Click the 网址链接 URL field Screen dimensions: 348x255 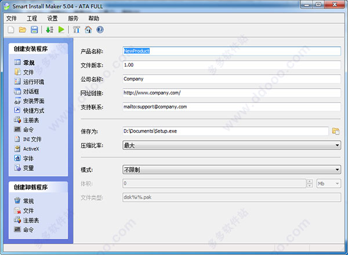point(231,93)
